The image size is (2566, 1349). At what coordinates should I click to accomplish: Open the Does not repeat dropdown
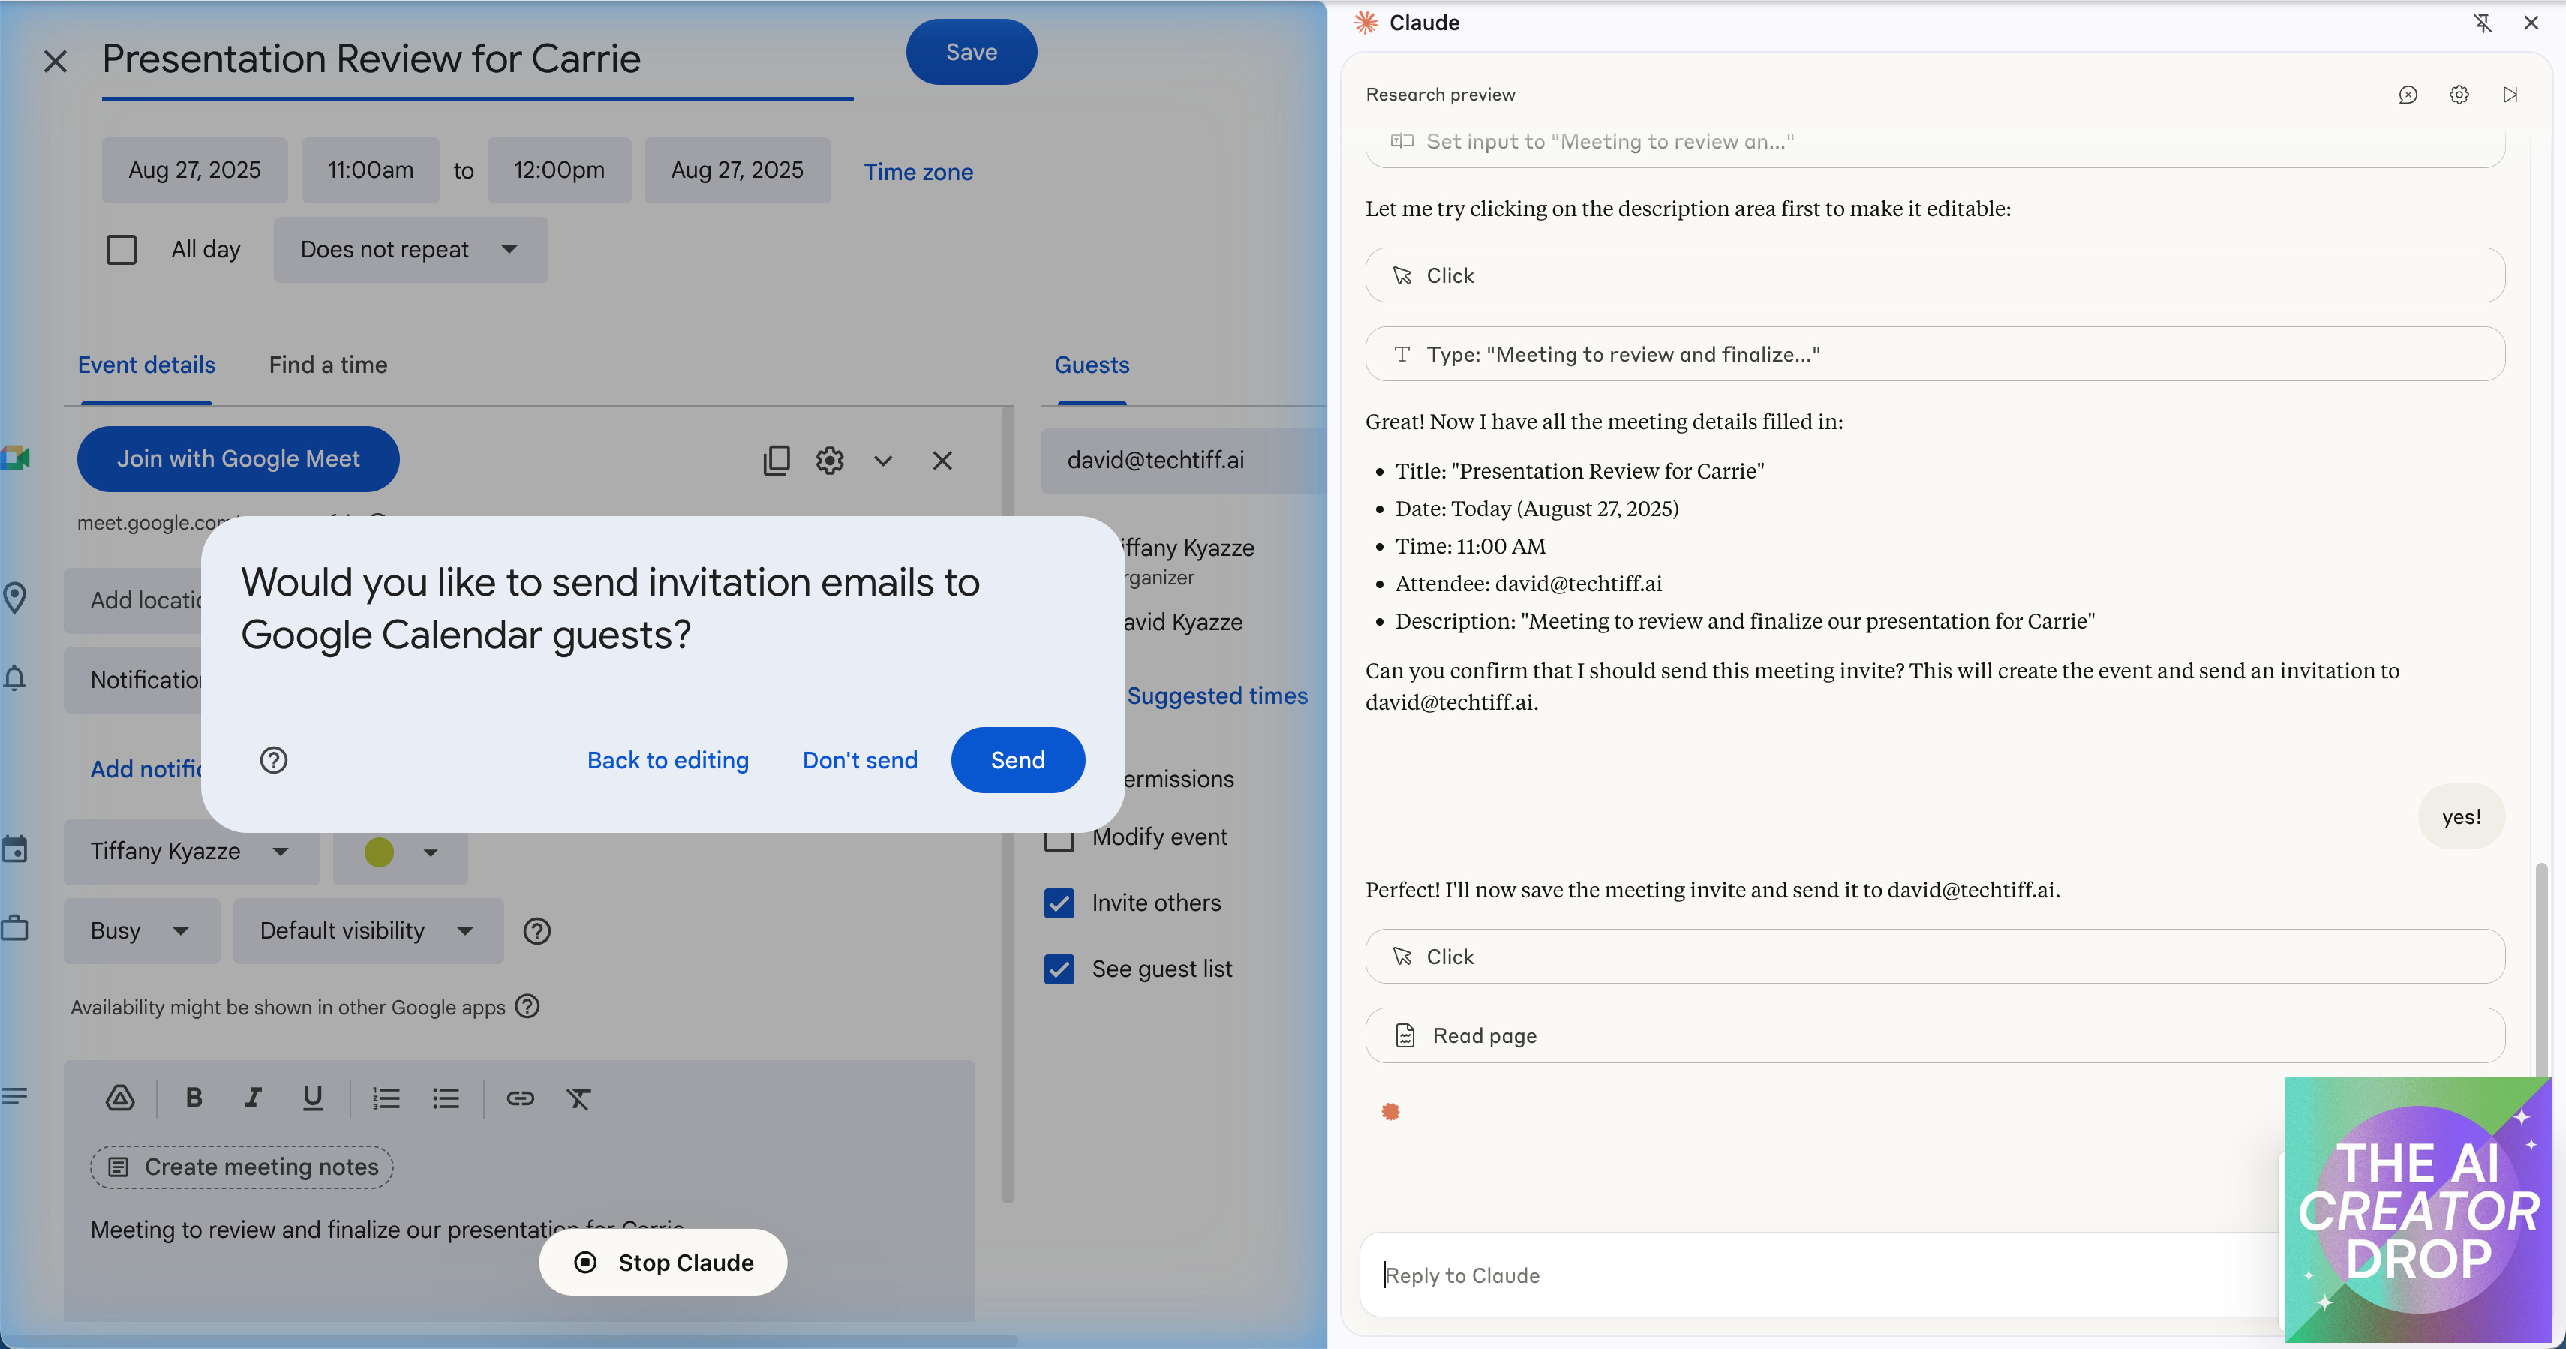coord(410,249)
